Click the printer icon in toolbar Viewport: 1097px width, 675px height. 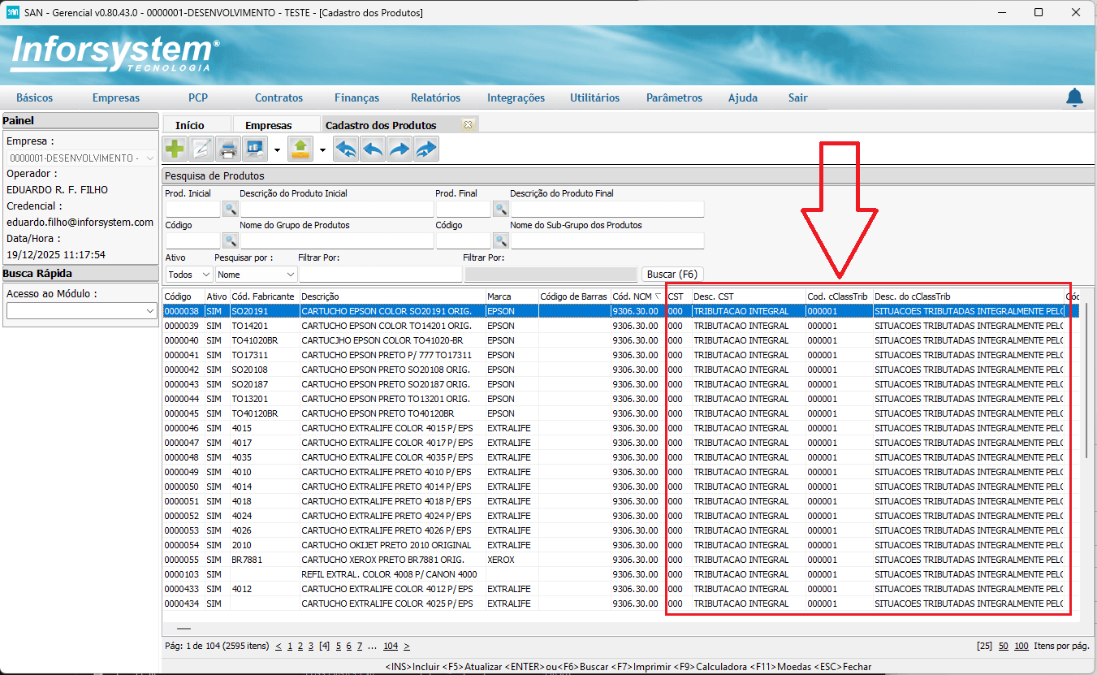(x=228, y=149)
